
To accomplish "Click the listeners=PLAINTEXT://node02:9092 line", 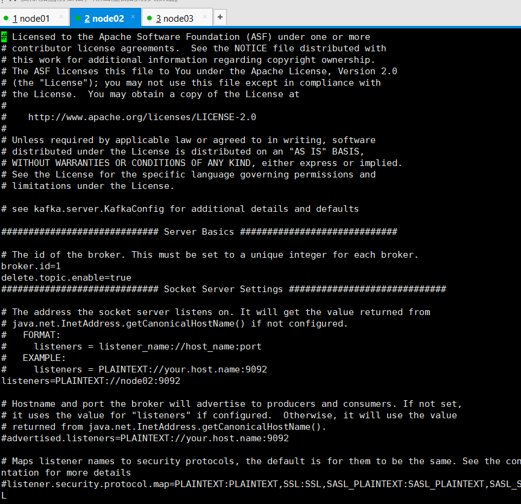I will pyautogui.click(x=90, y=381).
